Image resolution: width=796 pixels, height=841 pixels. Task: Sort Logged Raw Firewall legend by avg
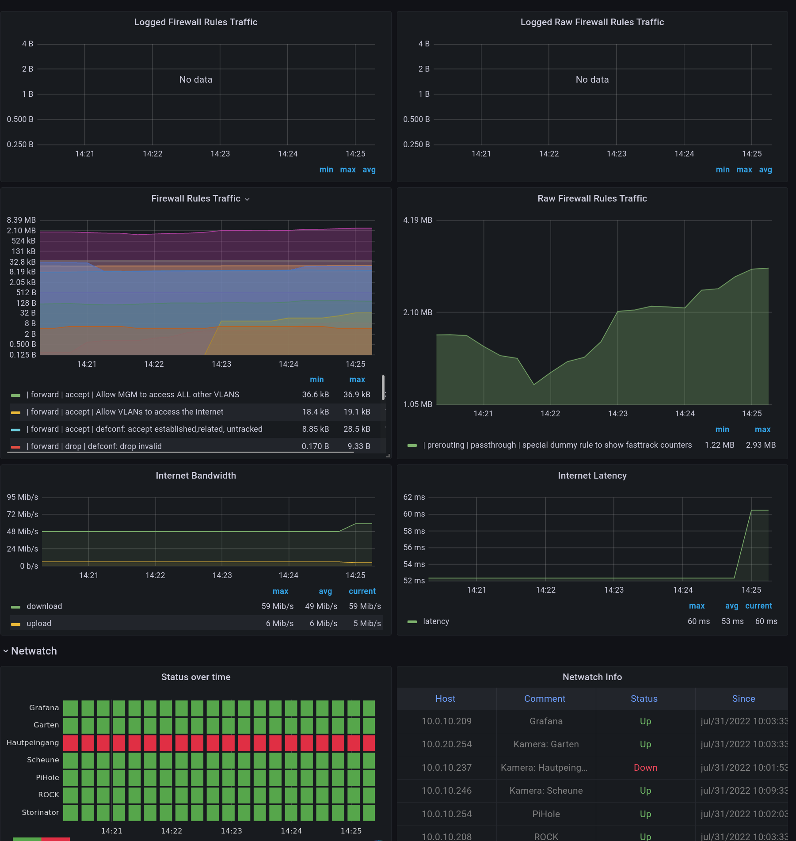pyautogui.click(x=765, y=170)
